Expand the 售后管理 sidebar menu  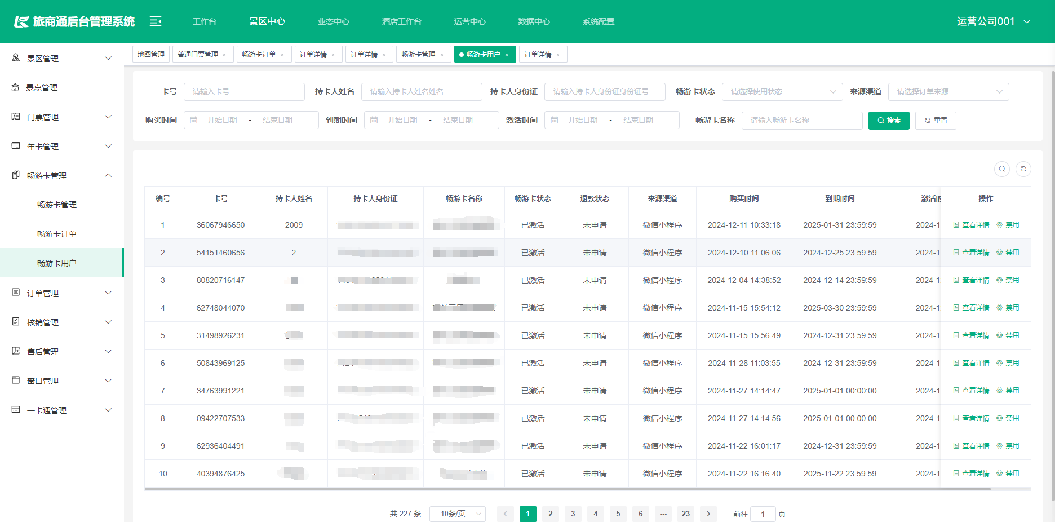tap(108, 351)
